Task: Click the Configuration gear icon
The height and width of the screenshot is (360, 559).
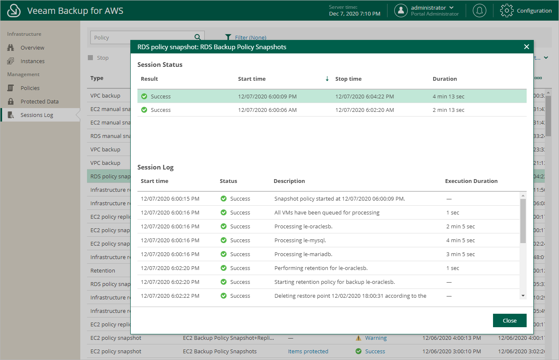Action: point(507,11)
